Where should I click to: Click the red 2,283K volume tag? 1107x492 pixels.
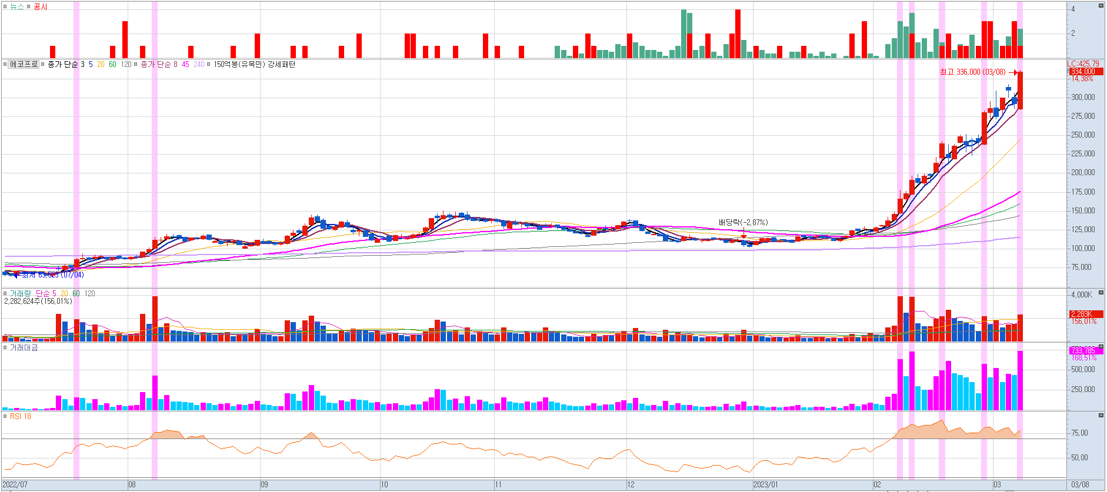click(x=1086, y=314)
